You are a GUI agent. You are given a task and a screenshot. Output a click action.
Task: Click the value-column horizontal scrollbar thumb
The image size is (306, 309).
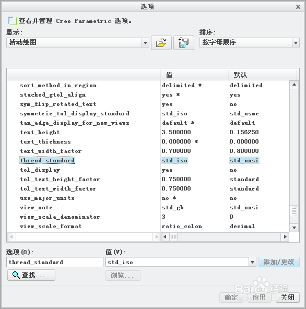(173, 236)
